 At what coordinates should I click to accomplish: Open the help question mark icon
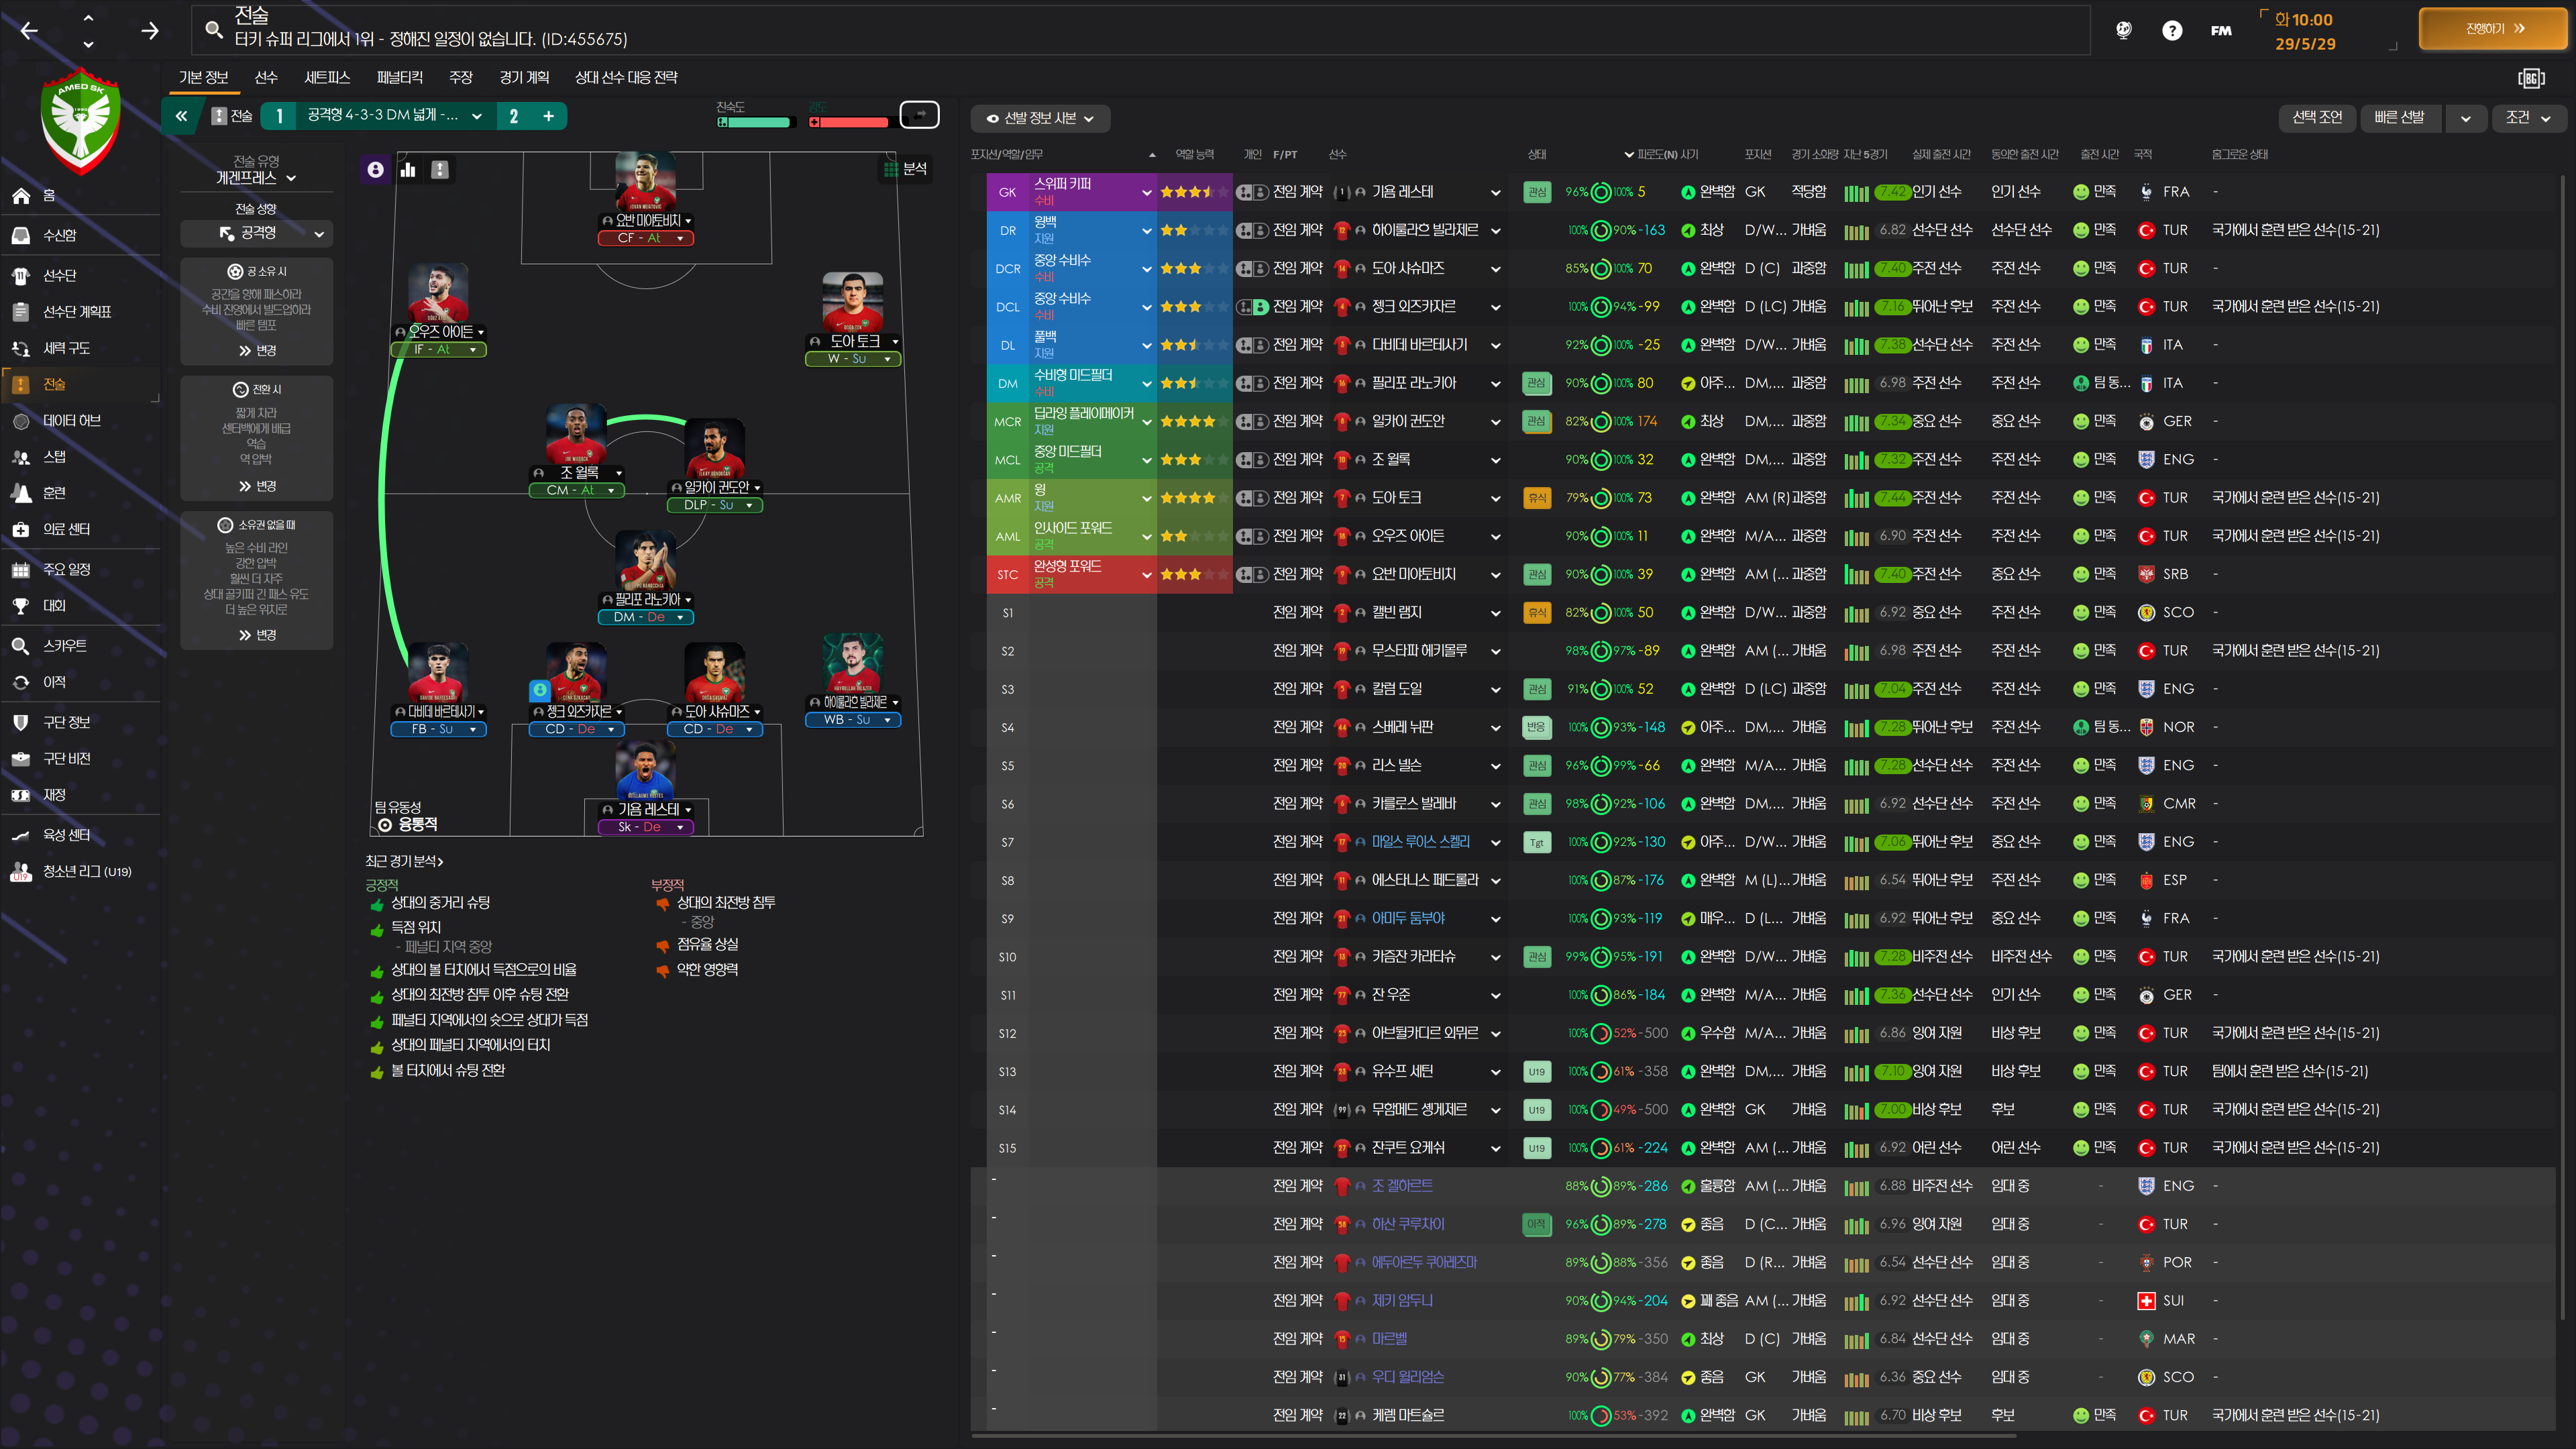2172,30
